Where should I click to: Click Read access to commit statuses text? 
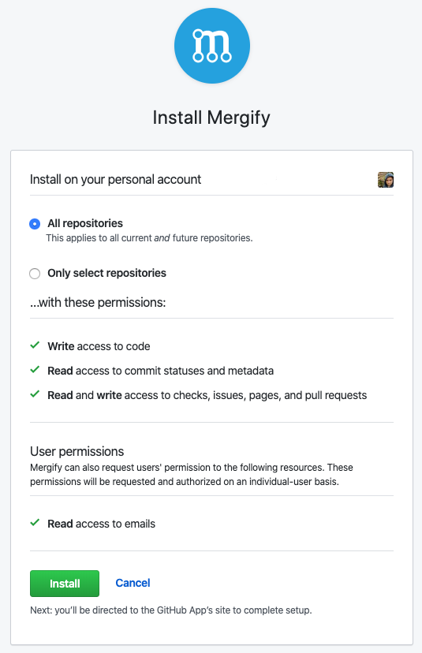coord(160,371)
